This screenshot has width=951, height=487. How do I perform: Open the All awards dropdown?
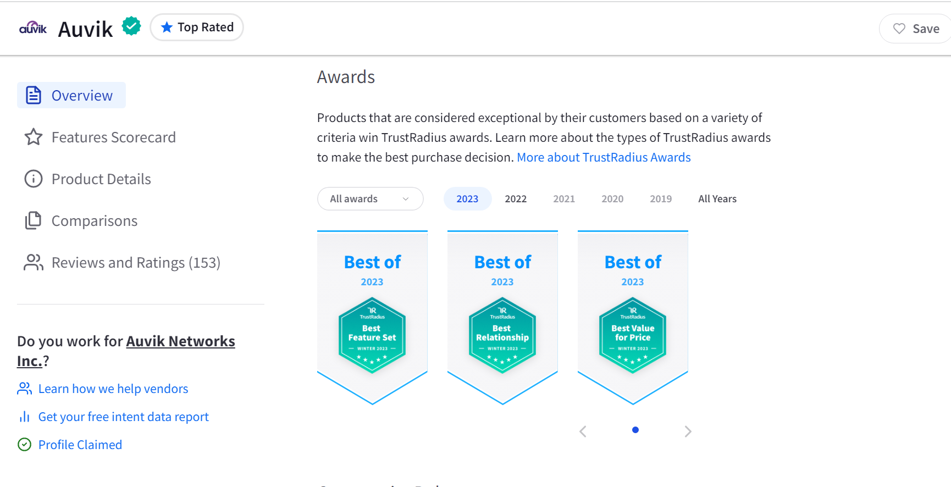[x=370, y=198]
